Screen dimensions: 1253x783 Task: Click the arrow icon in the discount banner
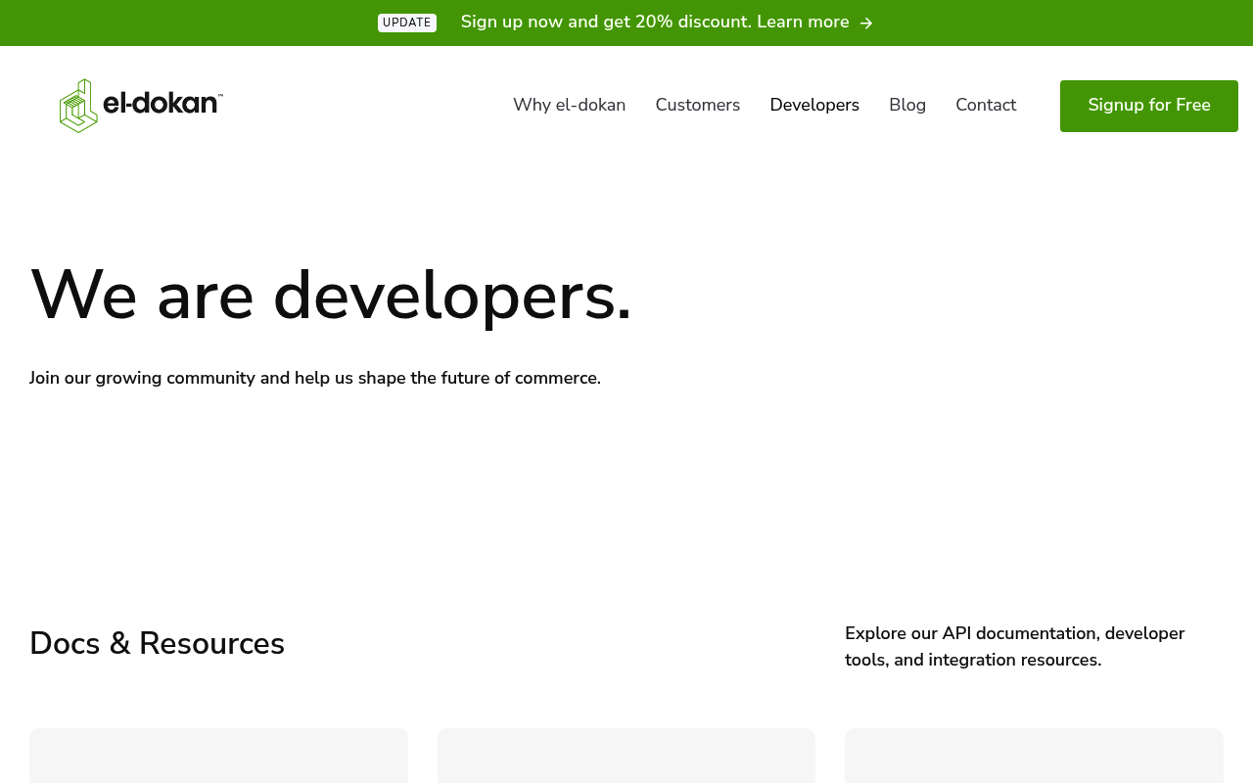coord(866,23)
